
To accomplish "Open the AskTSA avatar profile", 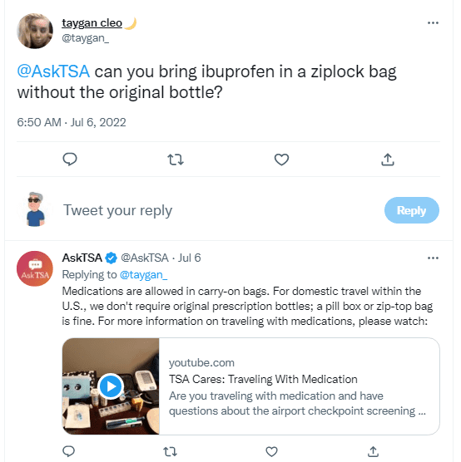I will 35,268.
